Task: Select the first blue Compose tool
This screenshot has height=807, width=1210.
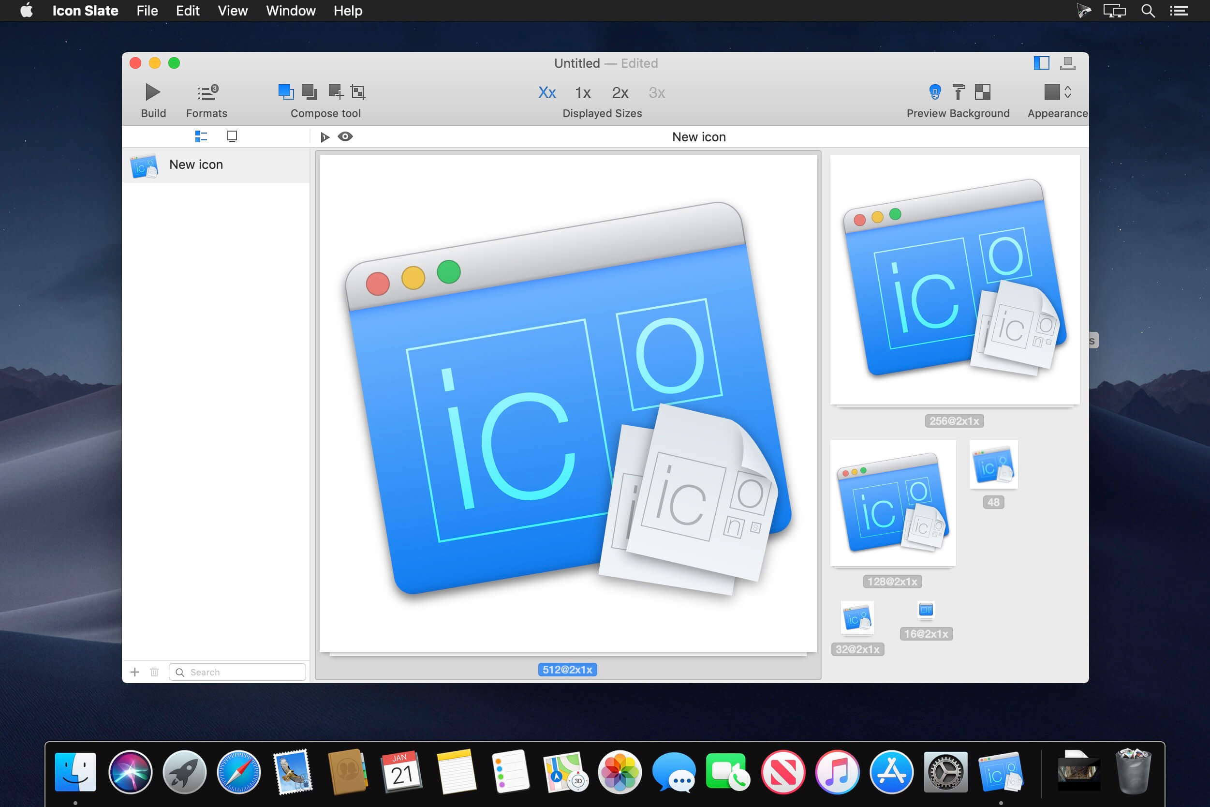Action: (286, 92)
